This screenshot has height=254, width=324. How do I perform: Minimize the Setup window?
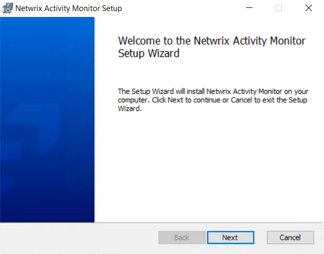click(x=249, y=8)
